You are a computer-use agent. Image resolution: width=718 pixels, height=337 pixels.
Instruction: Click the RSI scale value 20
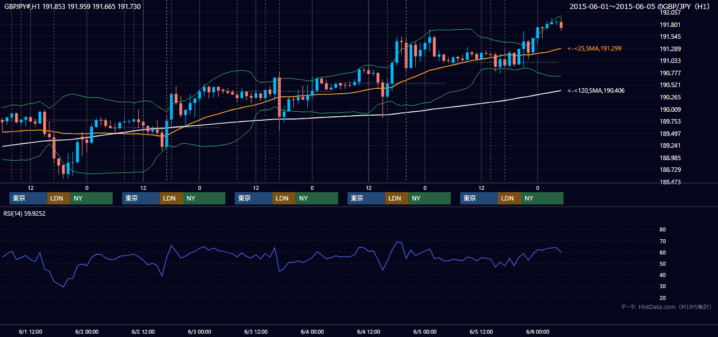pyautogui.click(x=662, y=298)
